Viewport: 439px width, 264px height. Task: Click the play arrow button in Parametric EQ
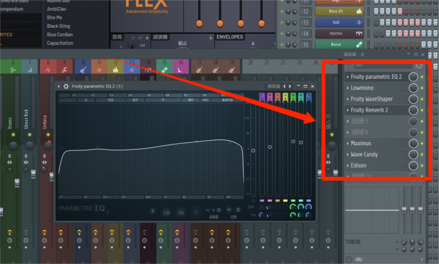[152, 211]
